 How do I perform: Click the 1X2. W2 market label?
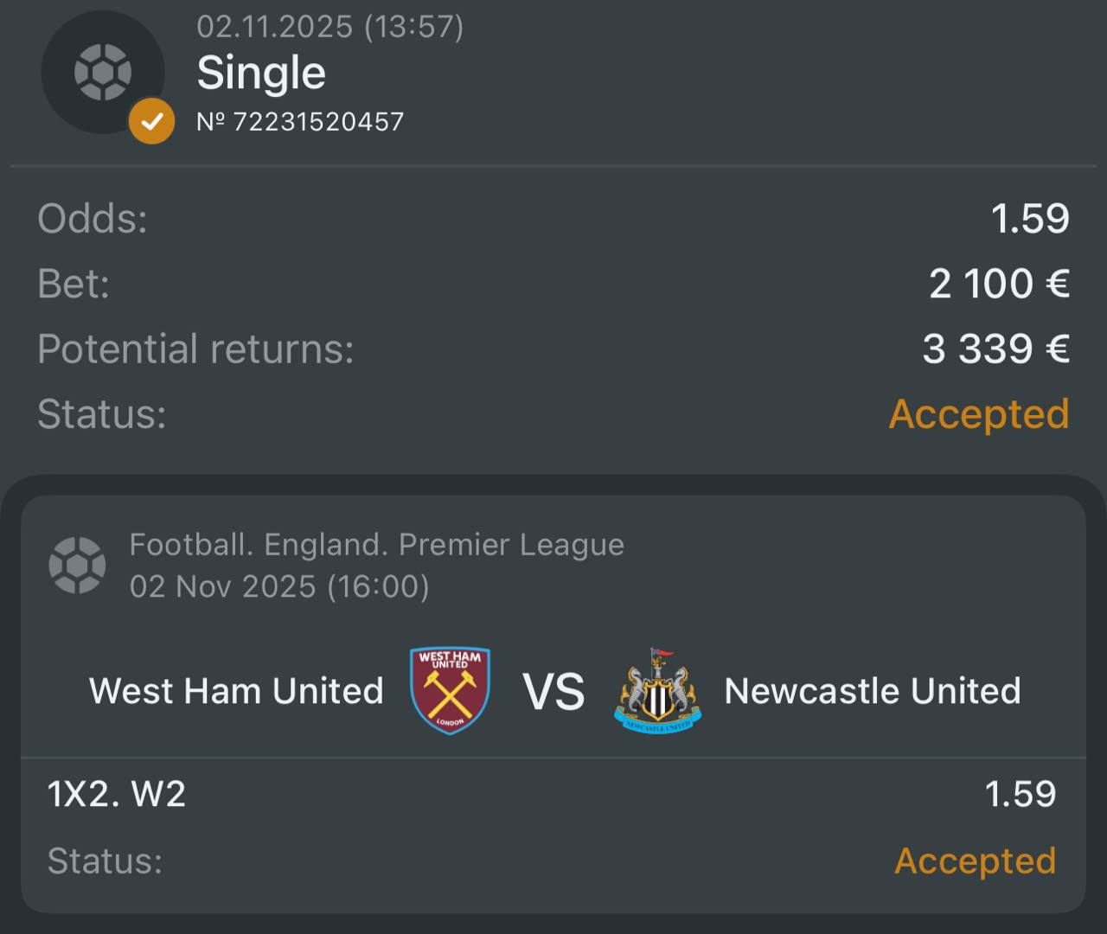tap(117, 794)
